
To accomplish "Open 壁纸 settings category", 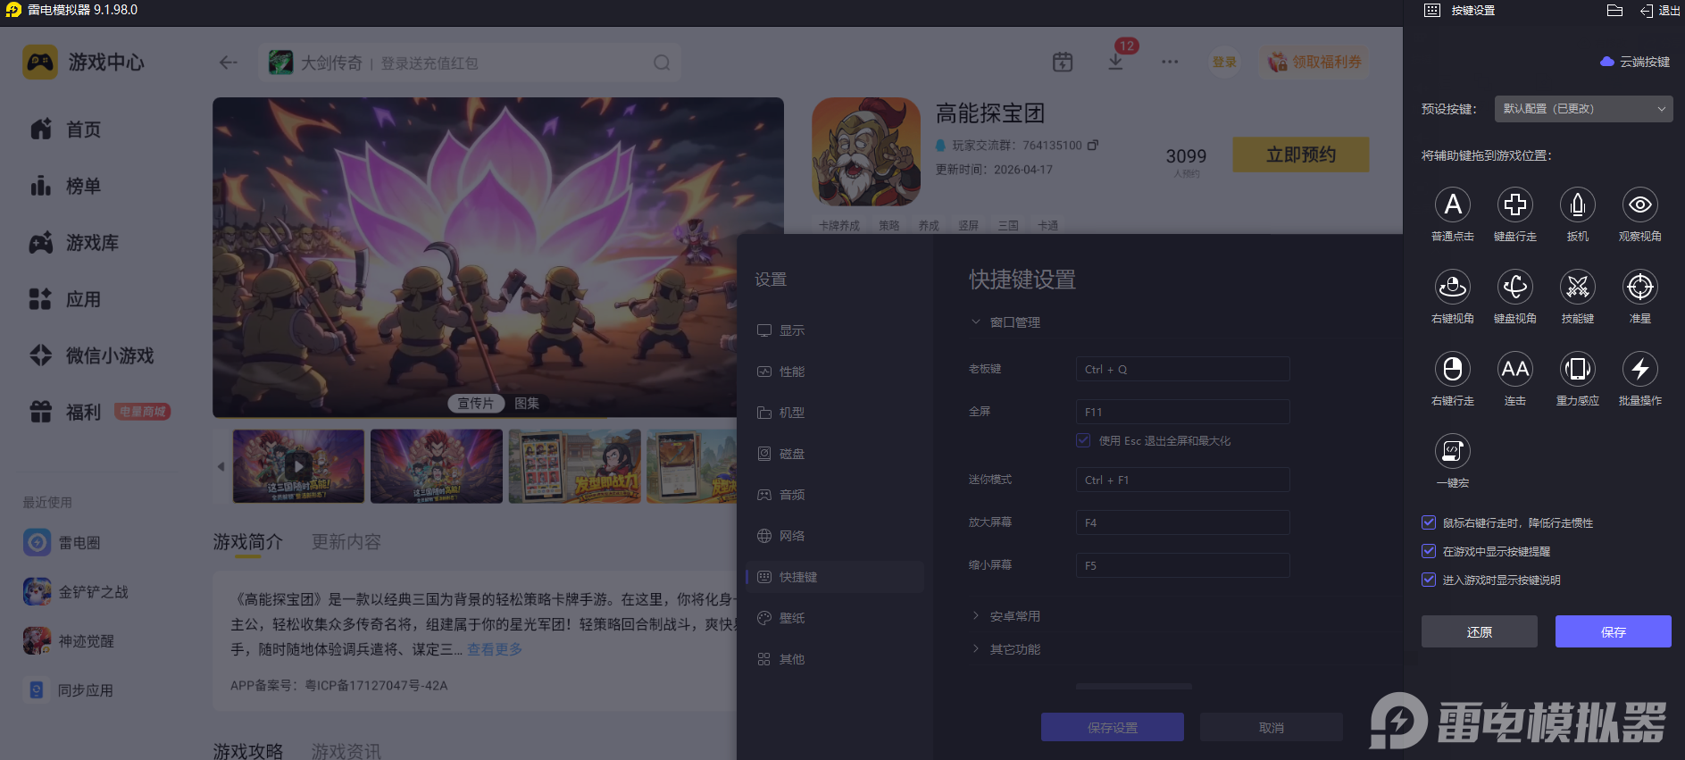I will pyautogui.click(x=834, y=618).
